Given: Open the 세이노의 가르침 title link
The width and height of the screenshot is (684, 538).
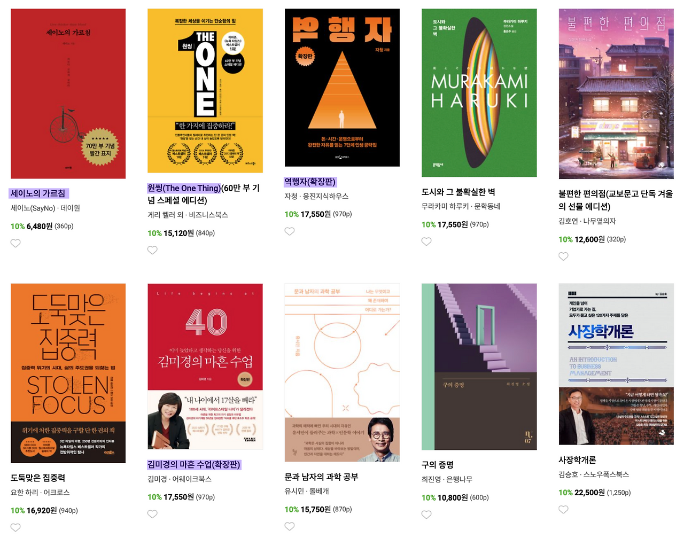Looking at the screenshot, I should [x=38, y=193].
